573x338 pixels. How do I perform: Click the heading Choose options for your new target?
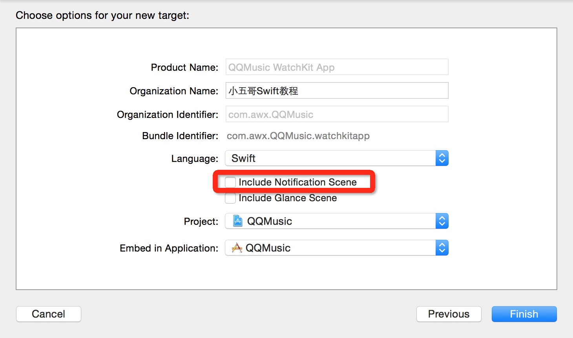[x=102, y=15]
